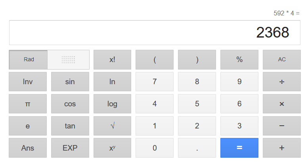Insert the pi constant

click(28, 104)
